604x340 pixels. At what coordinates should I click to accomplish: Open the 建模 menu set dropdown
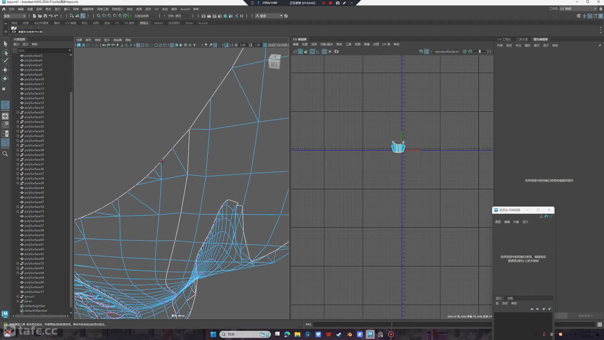[14, 16]
